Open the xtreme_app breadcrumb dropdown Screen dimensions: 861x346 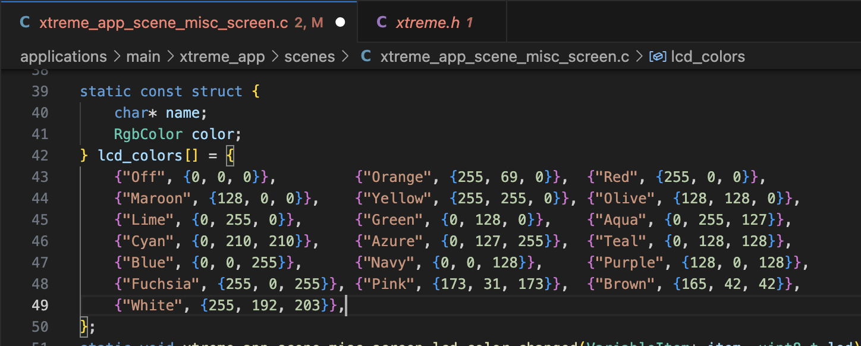[222, 56]
